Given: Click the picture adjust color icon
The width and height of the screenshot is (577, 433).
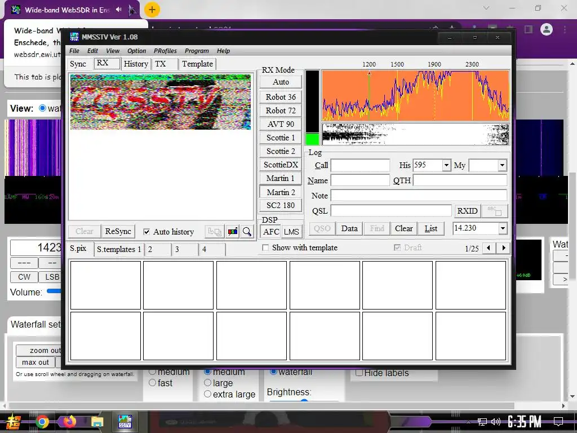Looking at the screenshot, I should (x=233, y=232).
